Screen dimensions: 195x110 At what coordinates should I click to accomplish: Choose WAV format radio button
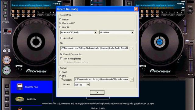tap(60, 72)
